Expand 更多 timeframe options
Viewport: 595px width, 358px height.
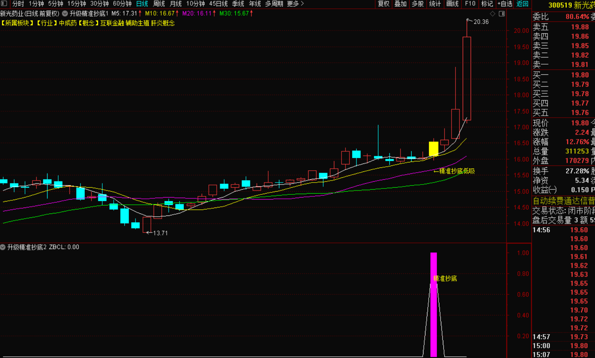(x=295, y=4)
